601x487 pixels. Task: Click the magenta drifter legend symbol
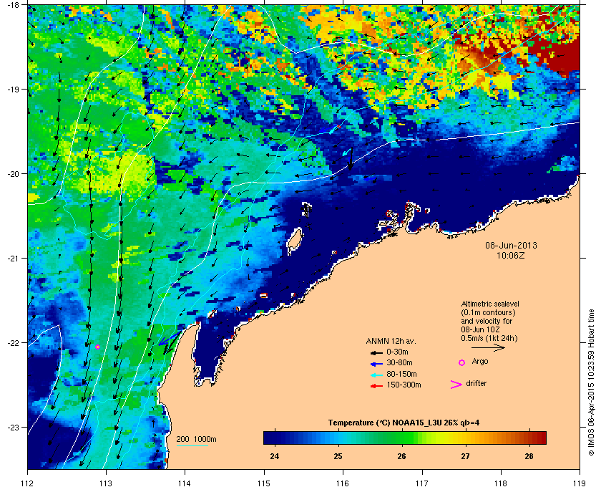click(x=456, y=385)
